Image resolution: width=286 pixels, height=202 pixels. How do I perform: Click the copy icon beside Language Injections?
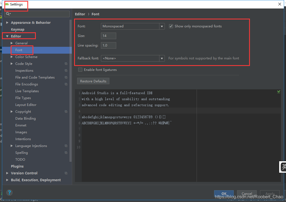pyautogui.click(x=66, y=146)
